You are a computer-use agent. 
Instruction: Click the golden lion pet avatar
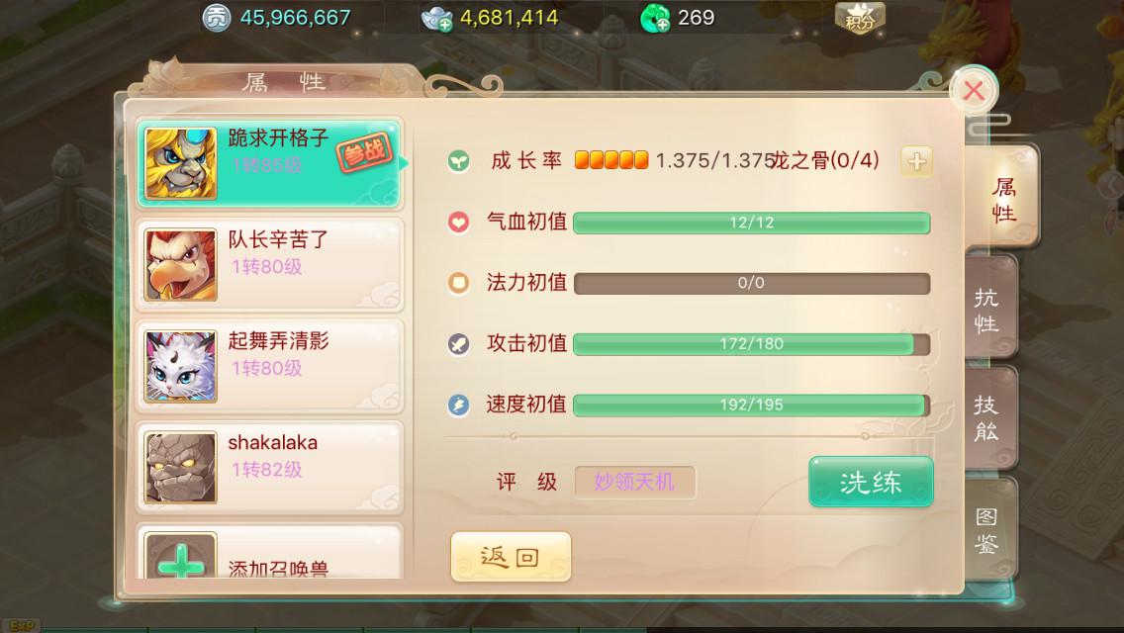tap(181, 163)
